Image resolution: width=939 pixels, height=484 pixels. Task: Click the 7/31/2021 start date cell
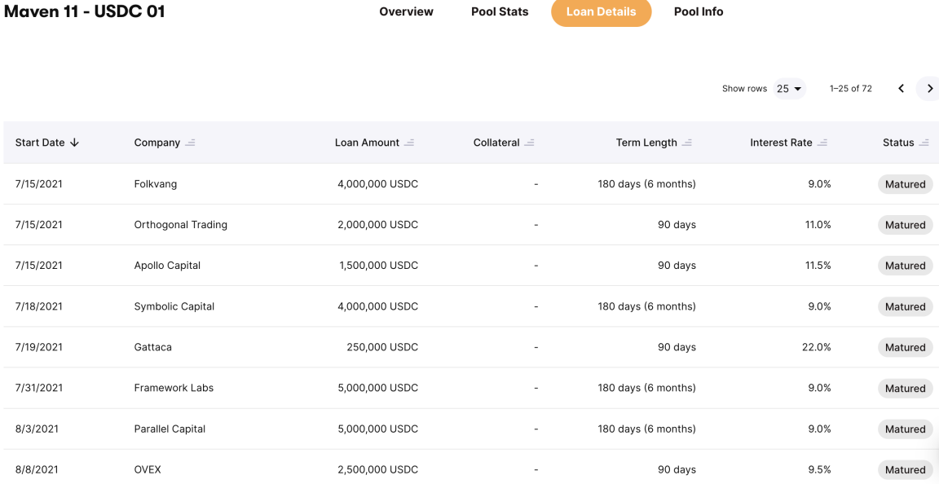pyautogui.click(x=39, y=388)
